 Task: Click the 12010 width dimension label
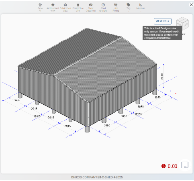(x=37, y=116)
